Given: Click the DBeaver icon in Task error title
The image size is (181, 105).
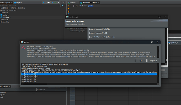Looking at the screenshot, I should coord(22,42).
